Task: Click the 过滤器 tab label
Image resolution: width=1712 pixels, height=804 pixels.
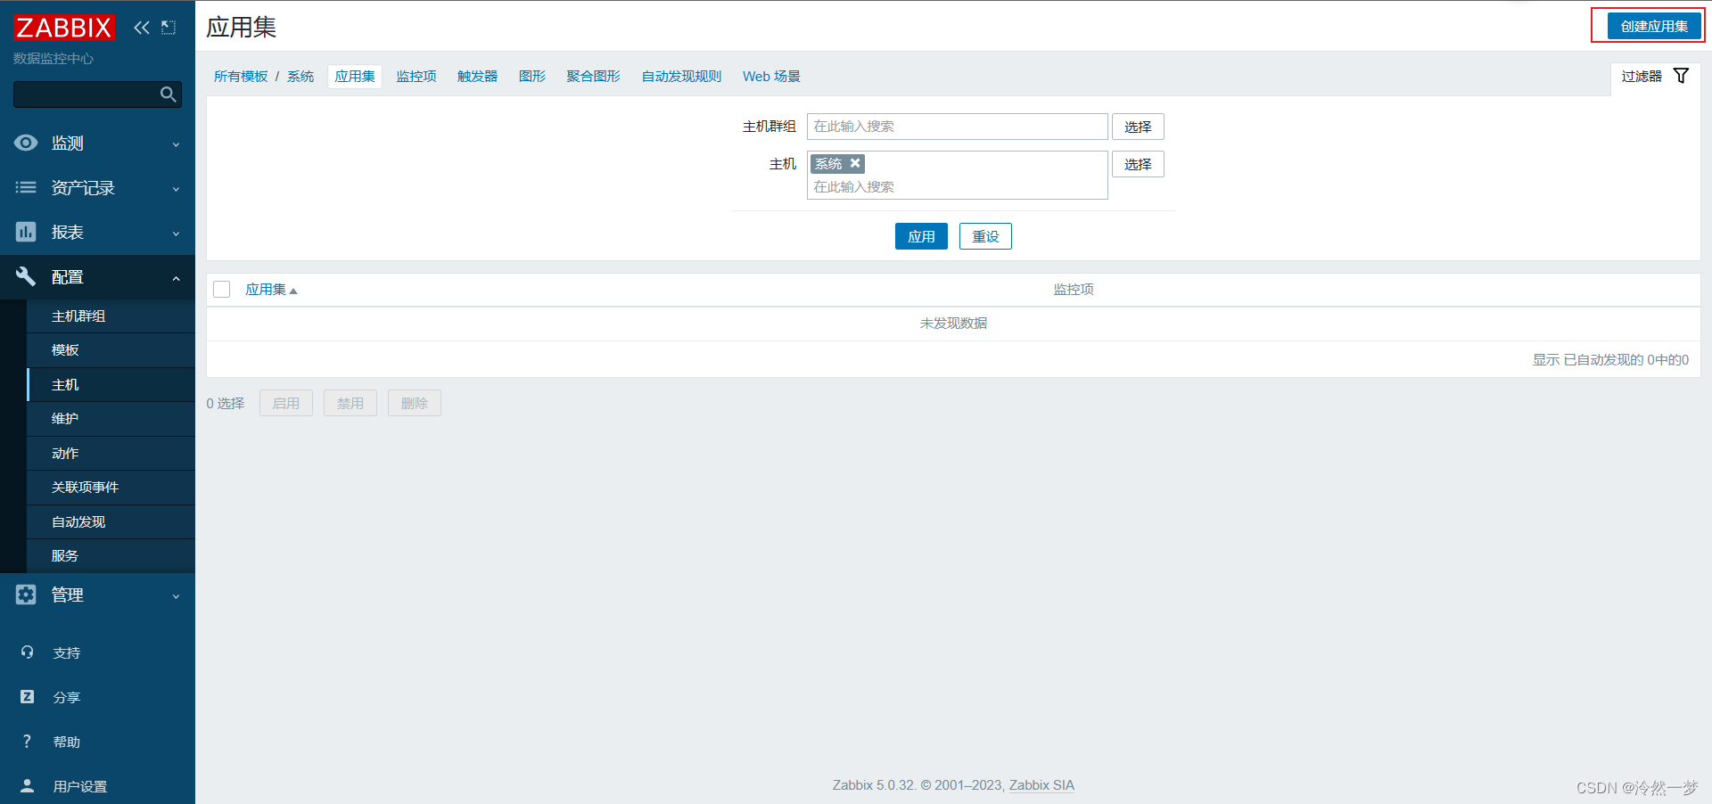Action: 1642,77
